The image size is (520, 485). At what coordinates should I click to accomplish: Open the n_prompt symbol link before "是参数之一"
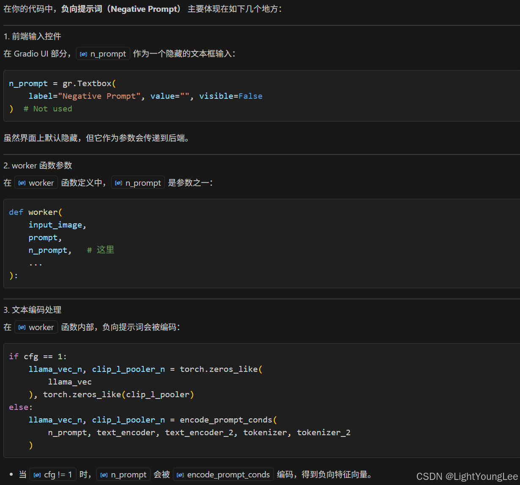click(138, 183)
